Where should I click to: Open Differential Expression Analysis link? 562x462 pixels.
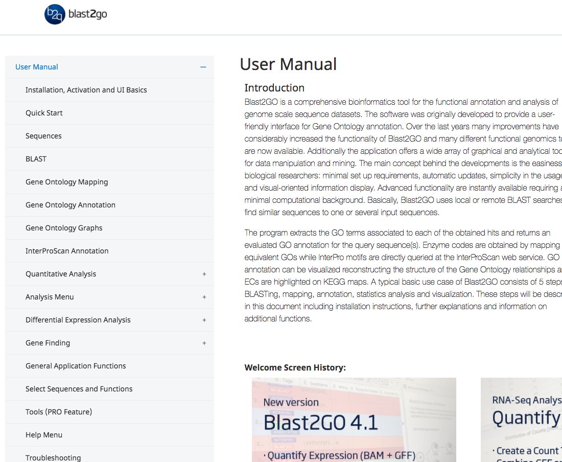[x=78, y=320]
